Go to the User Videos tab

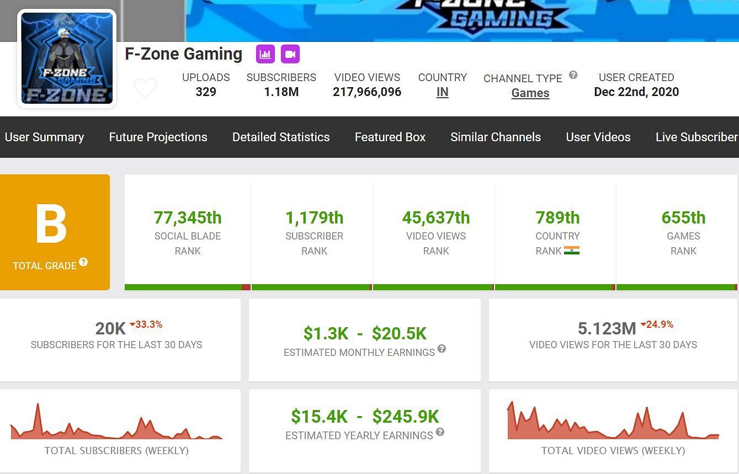coord(598,137)
